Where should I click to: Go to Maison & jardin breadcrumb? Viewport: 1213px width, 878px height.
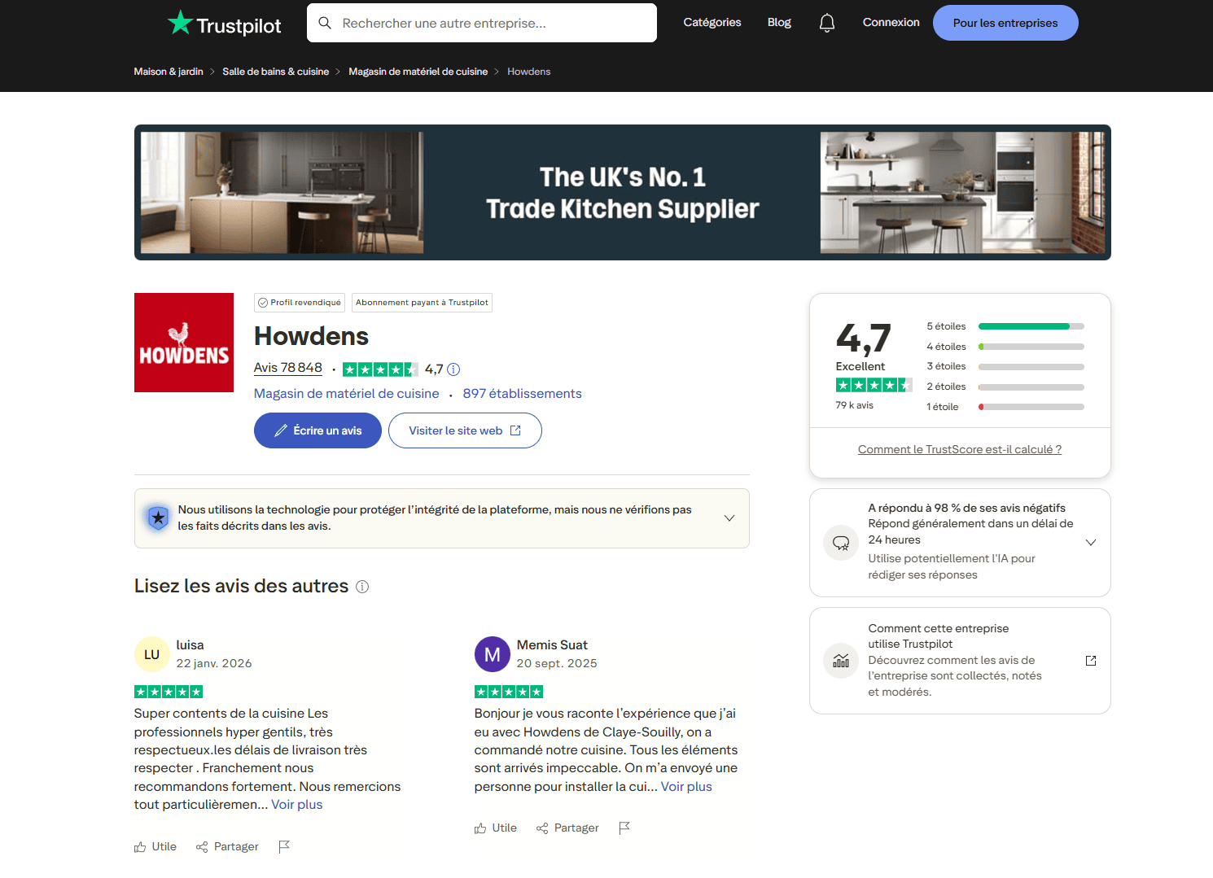pos(169,72)
